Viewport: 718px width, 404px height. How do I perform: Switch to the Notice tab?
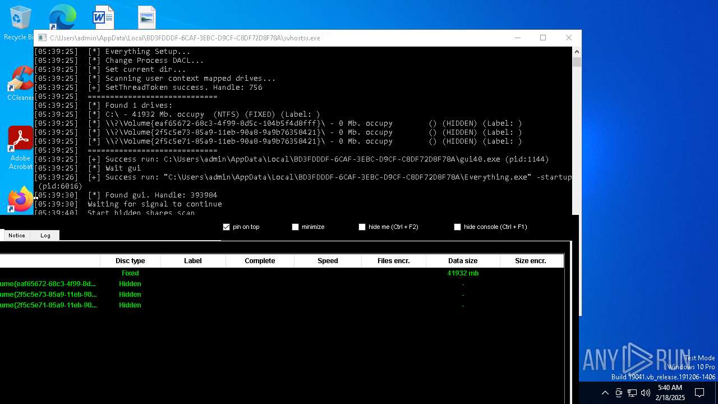click(17, 236)
